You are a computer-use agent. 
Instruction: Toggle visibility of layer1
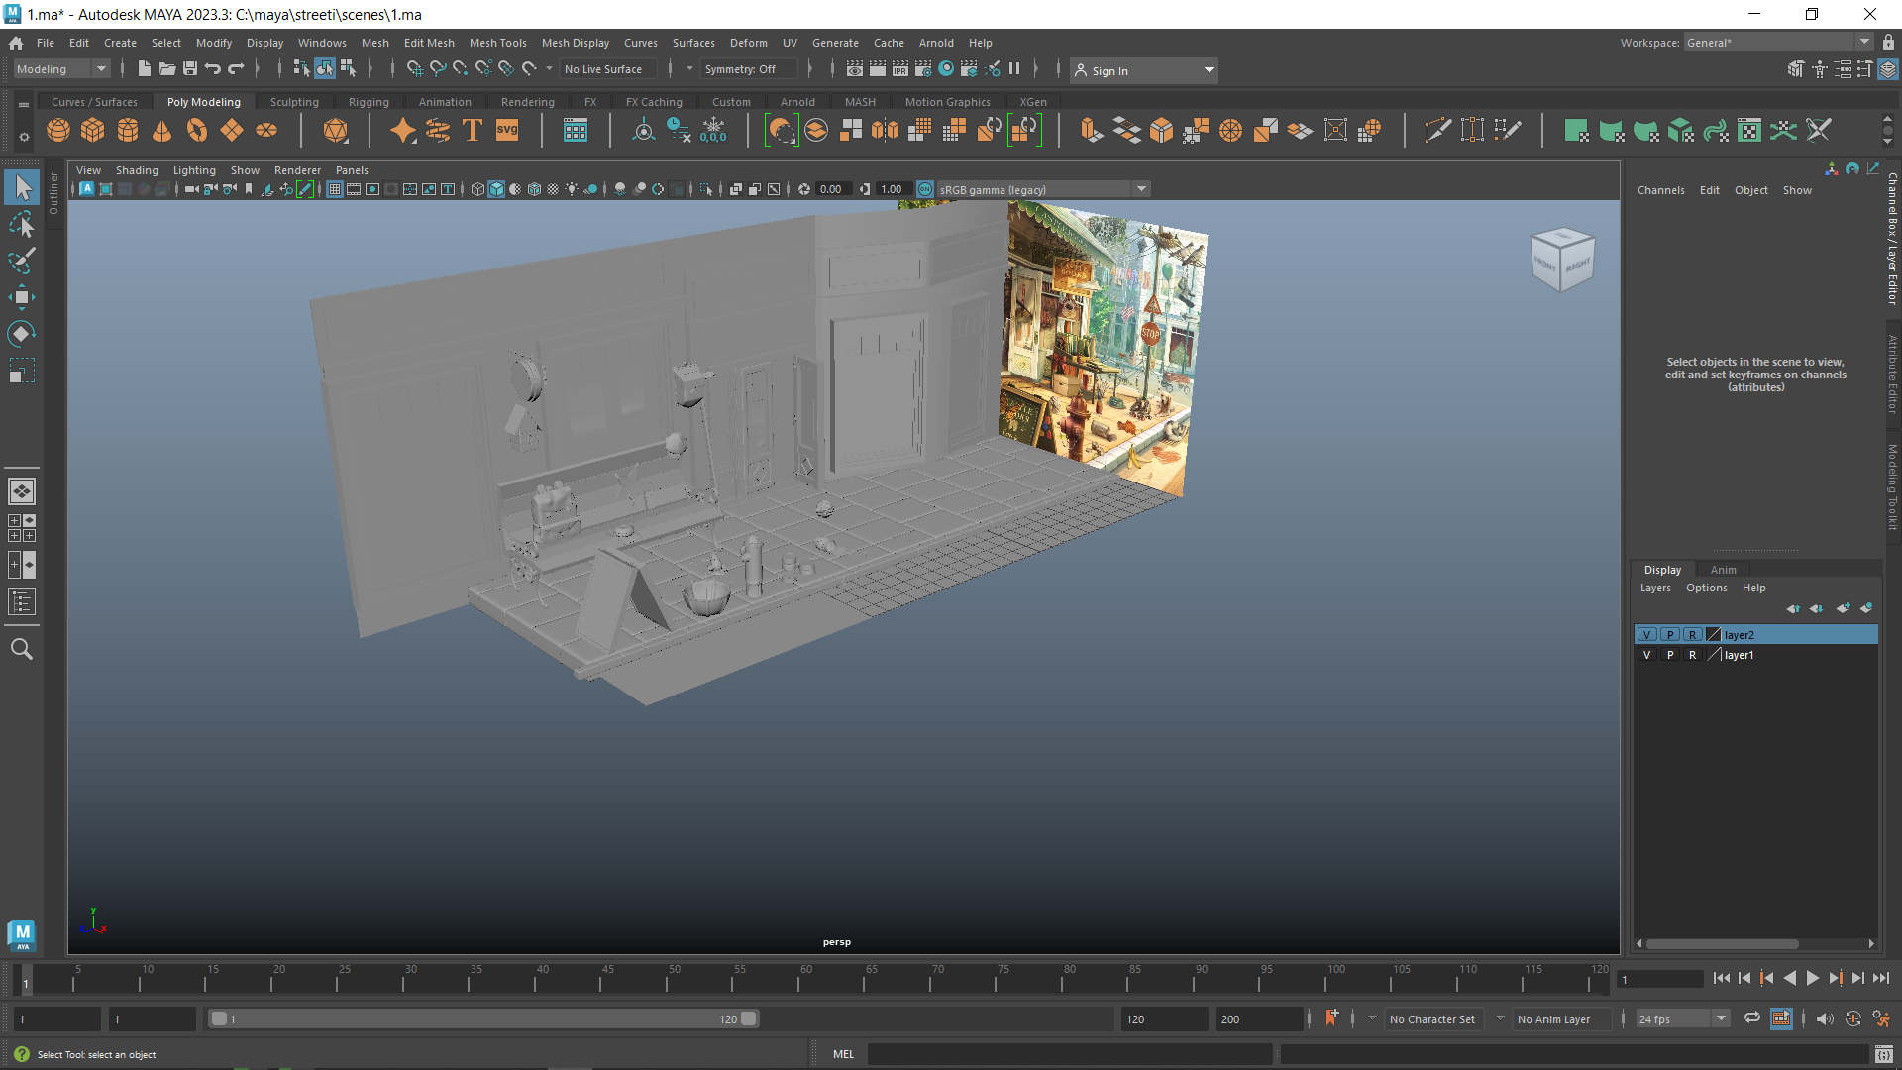click(x=1647, y=655)
